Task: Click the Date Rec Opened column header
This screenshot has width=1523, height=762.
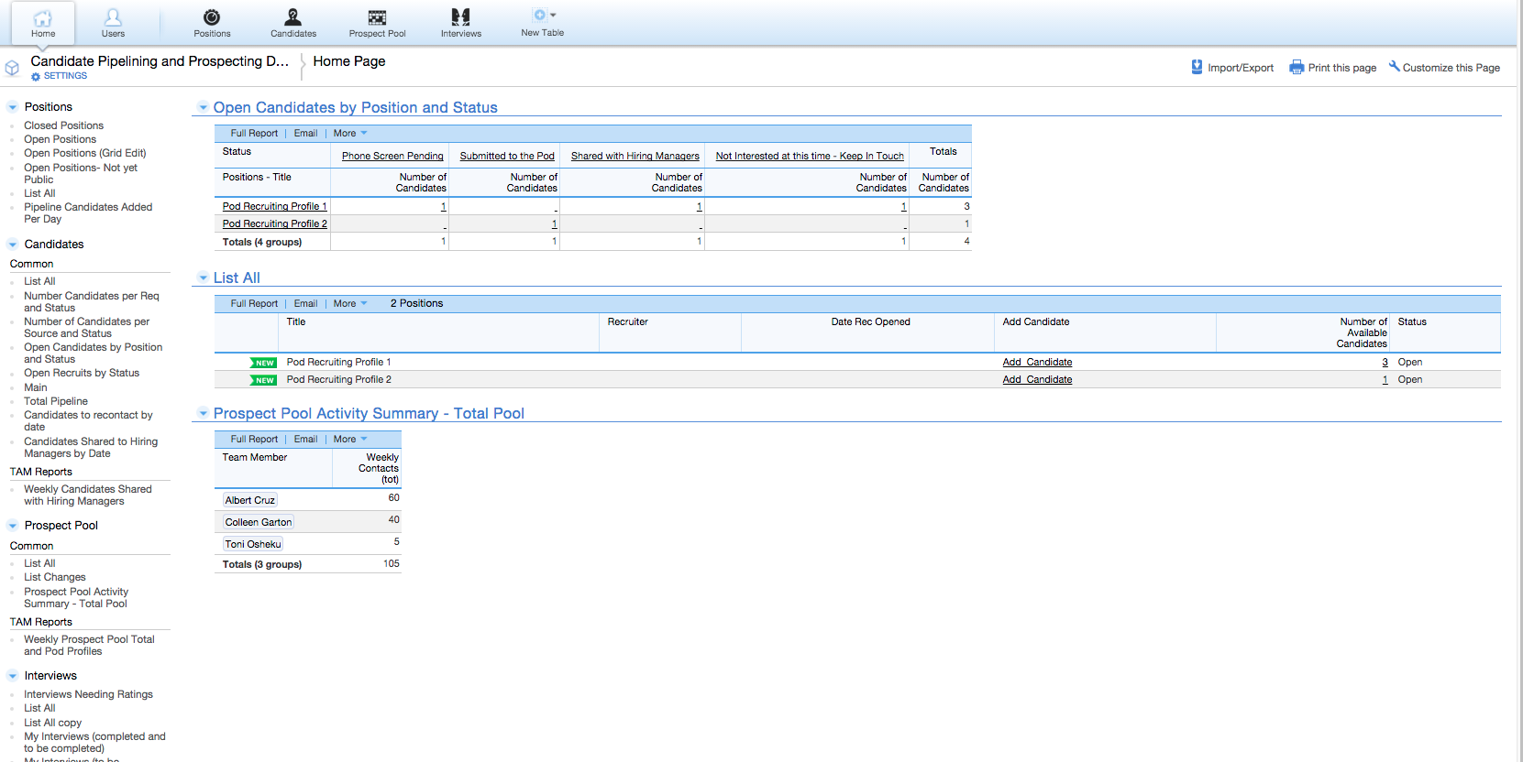Action: click(870, 322)
